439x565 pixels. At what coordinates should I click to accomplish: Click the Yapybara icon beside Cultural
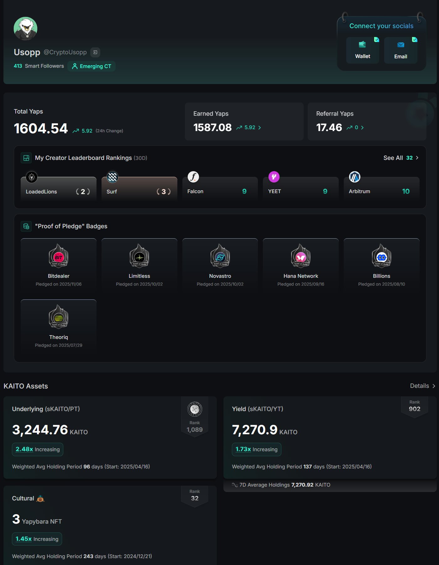40,498
